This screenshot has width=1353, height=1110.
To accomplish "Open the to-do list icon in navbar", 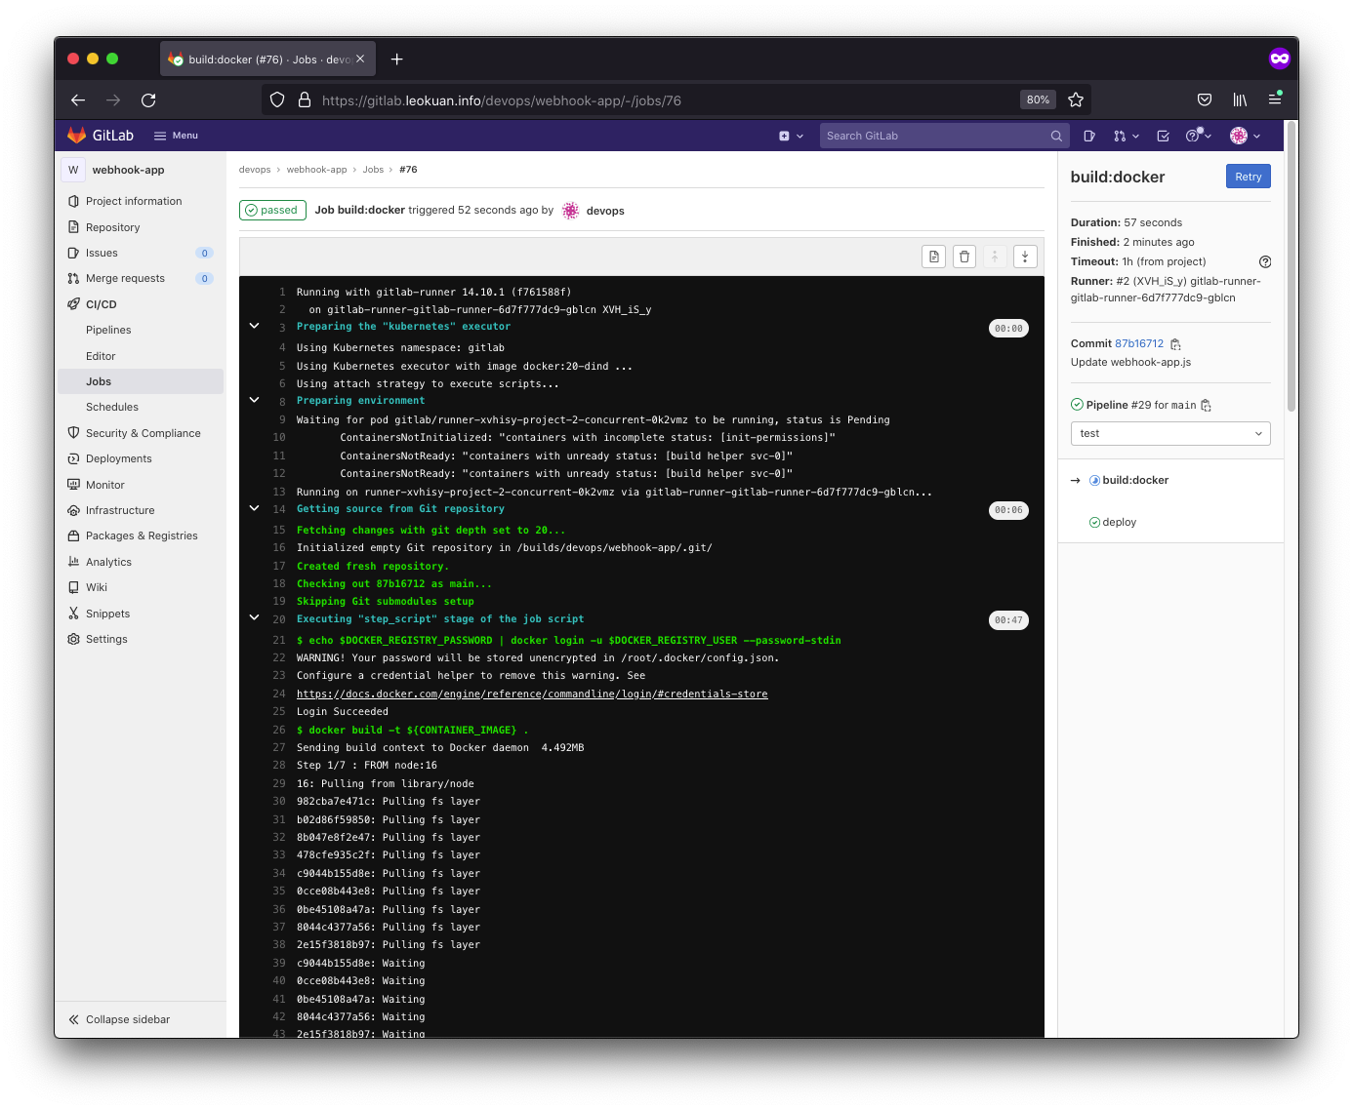I will tap(1163, 137).
